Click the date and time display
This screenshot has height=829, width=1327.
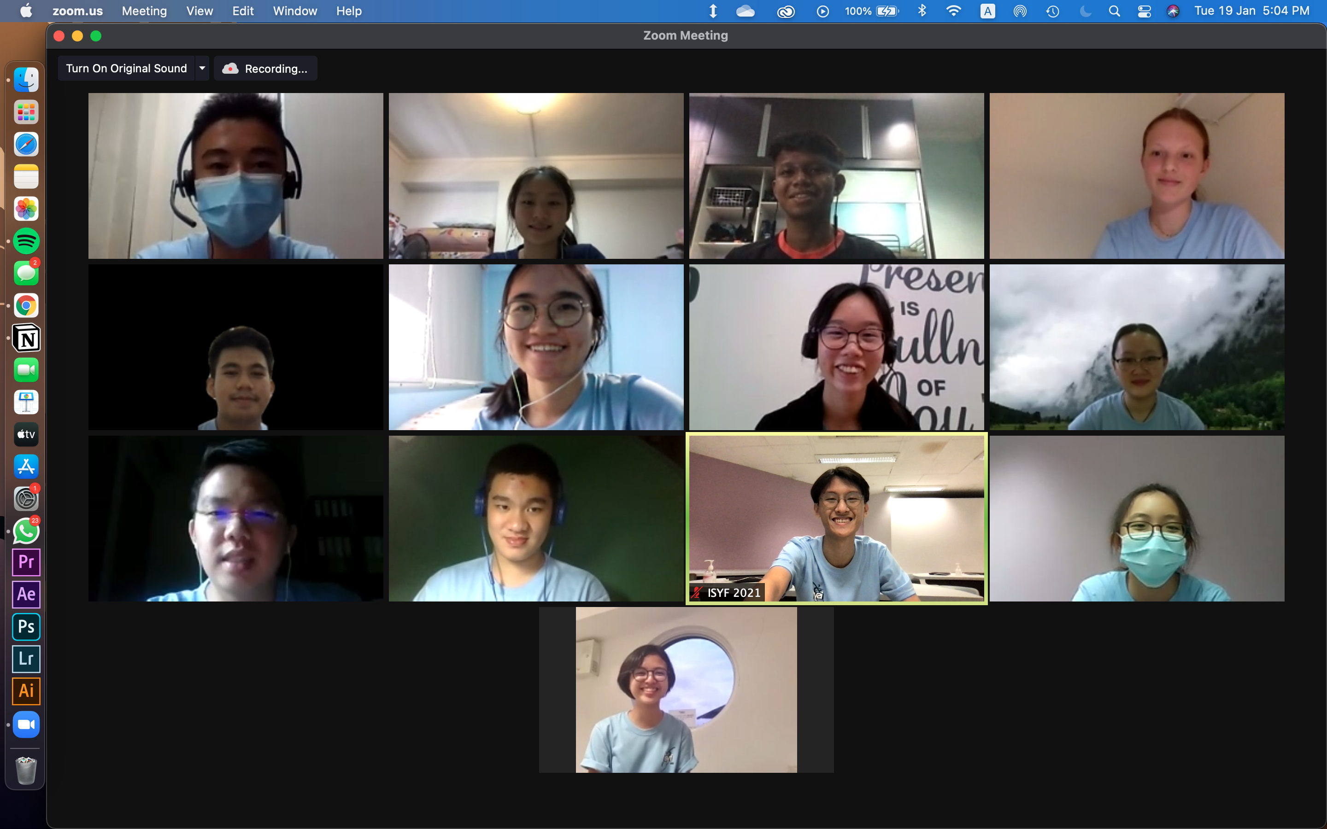1251,11
